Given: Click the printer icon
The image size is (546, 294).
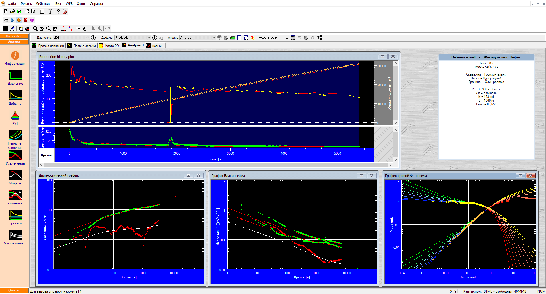Looking at the screenshot, I should point(27,11).
